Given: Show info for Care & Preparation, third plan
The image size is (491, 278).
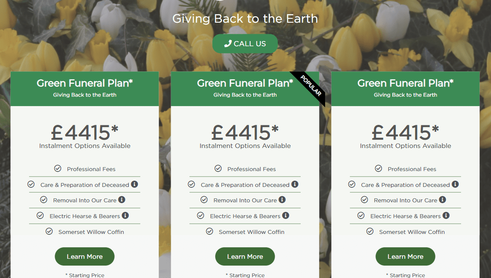Looking at the screenshot, I should [x=455, y=184].
